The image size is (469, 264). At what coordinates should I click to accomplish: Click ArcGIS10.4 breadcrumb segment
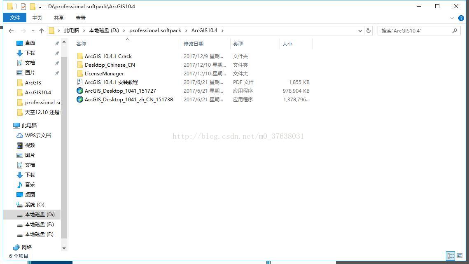pyautogui.click(x=204, y=30)
